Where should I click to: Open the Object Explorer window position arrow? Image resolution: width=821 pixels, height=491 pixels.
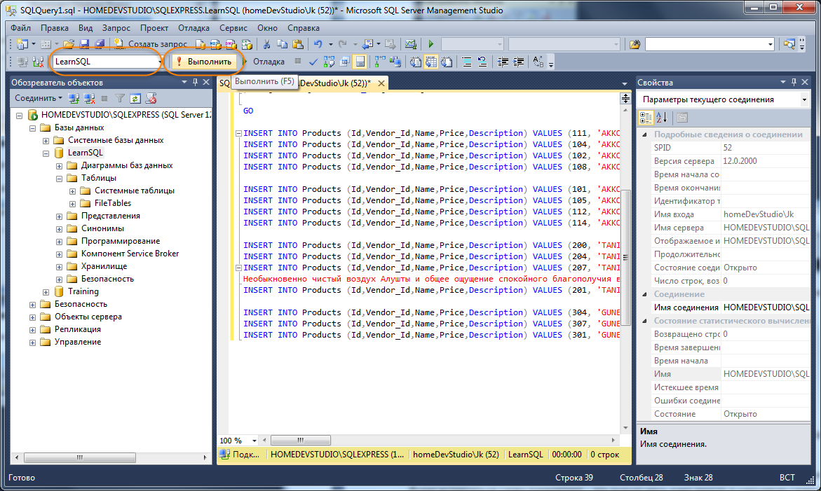pyautogui.click(x=184, y=82)
